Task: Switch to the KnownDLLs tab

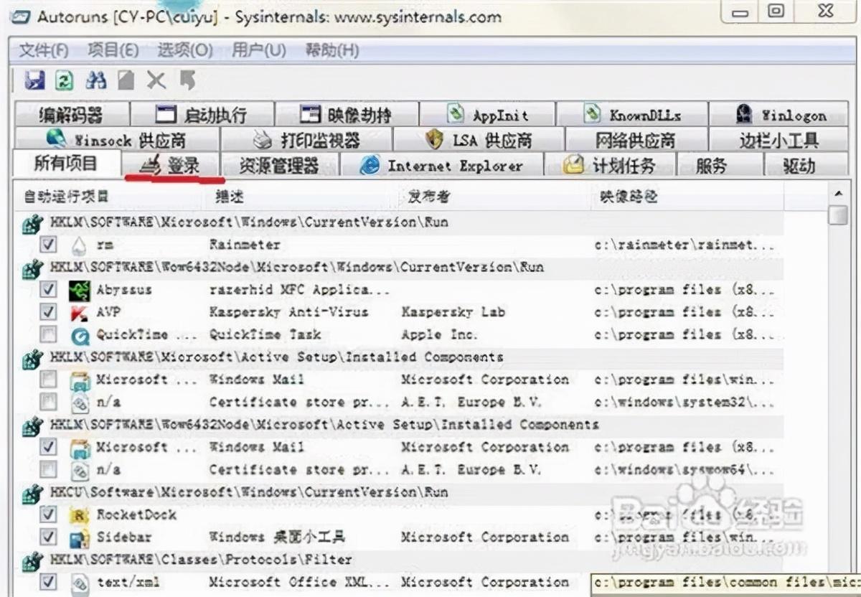Action: 632,115
